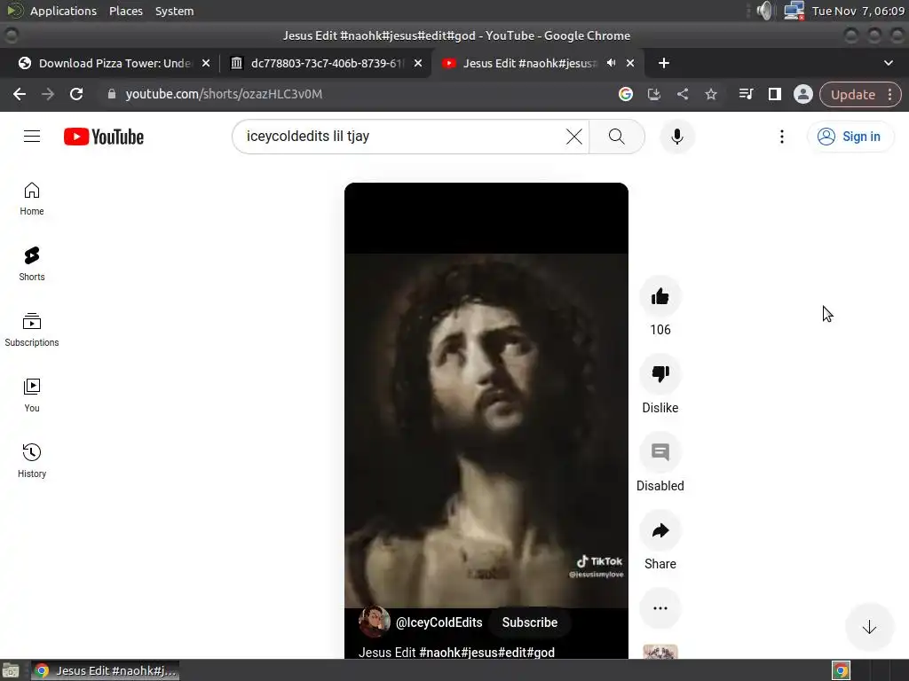Open Shorts in the sidebar
Image resolution: width=909 pixels, height=681 pixels.
point(32,264)
